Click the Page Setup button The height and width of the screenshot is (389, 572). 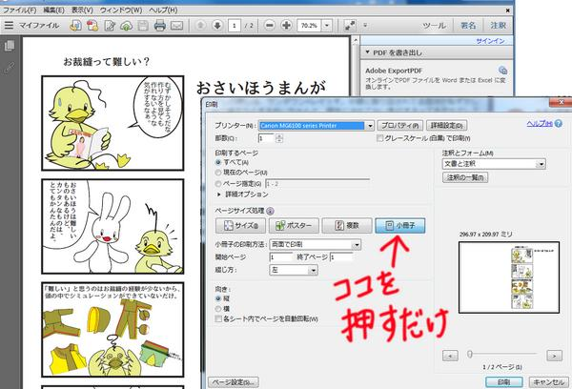pos(234,382)
